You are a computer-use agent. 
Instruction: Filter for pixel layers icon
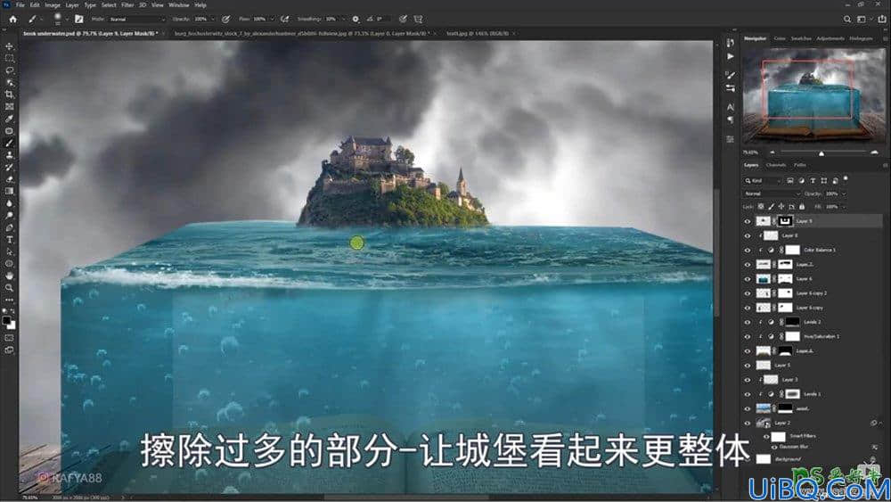(789, 180)
